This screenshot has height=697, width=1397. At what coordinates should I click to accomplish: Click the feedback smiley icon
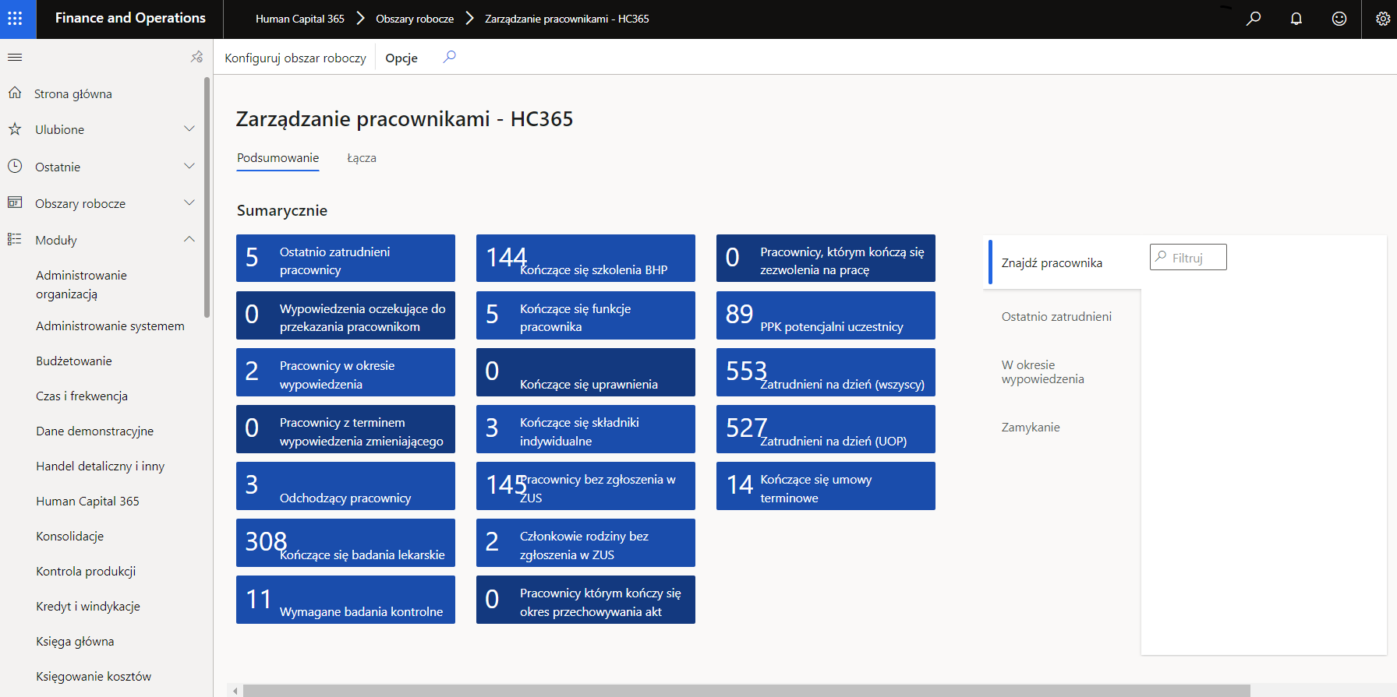1339,19
